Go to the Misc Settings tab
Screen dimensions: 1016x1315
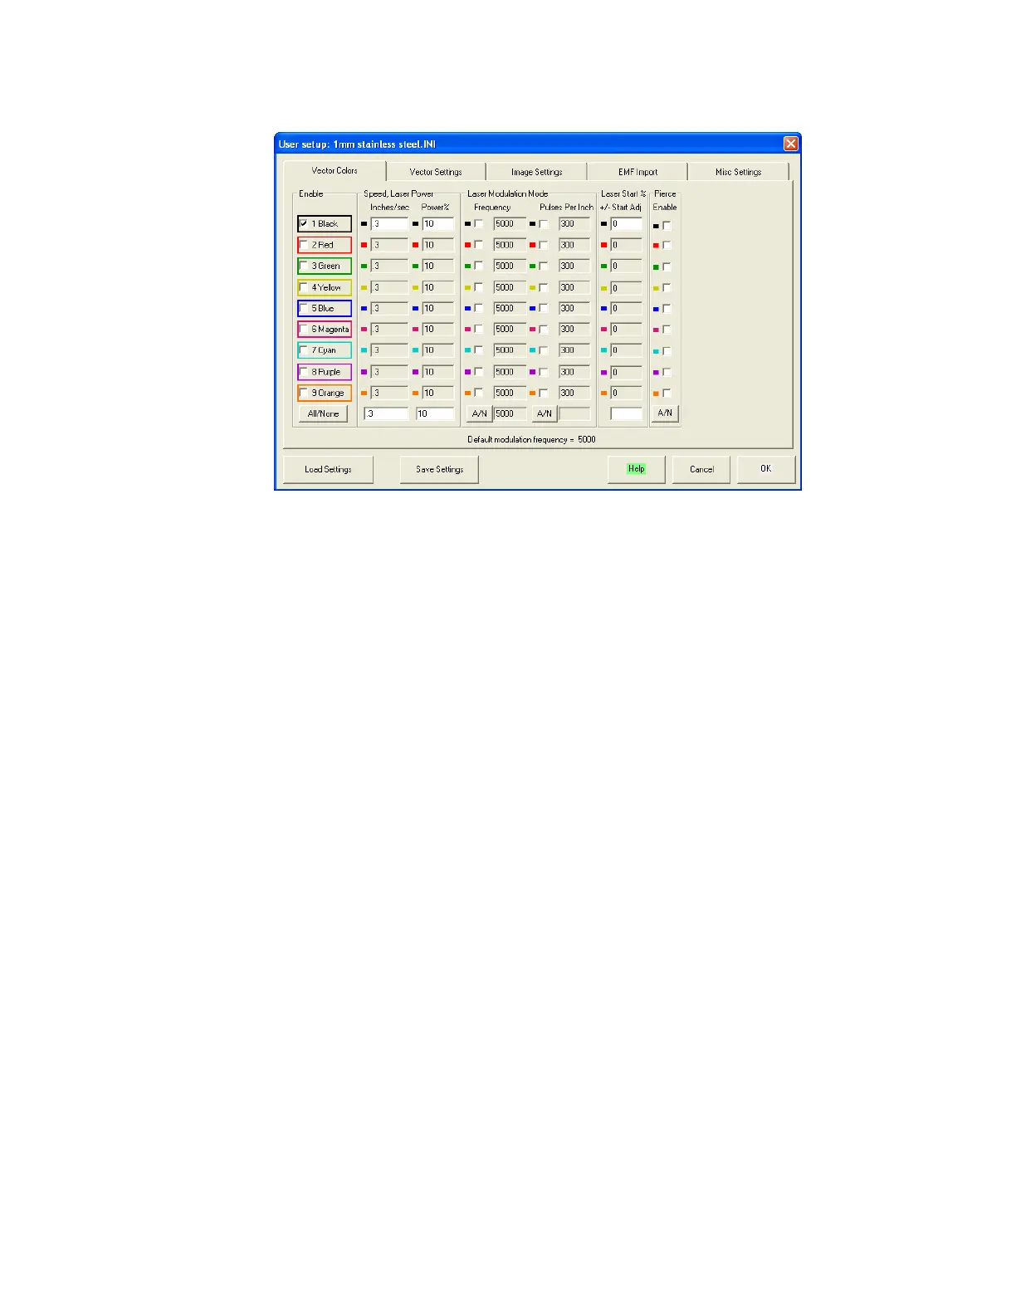pos(738,172)
